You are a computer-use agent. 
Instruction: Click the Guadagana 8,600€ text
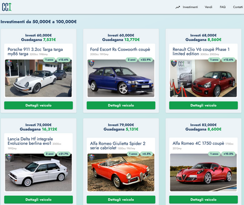pyautogui.click(x=203, y=129)
